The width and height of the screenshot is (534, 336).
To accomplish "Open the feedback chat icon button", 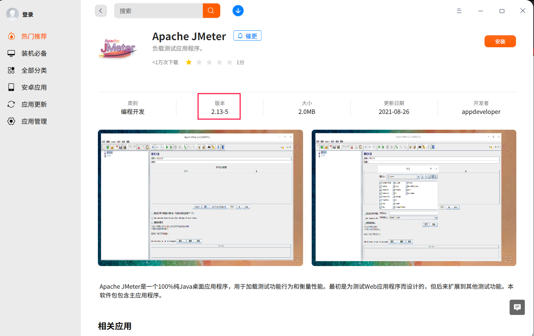I will [x=517, y=307].
